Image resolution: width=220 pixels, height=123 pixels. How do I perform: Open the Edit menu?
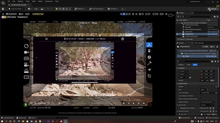click(14, 1)
